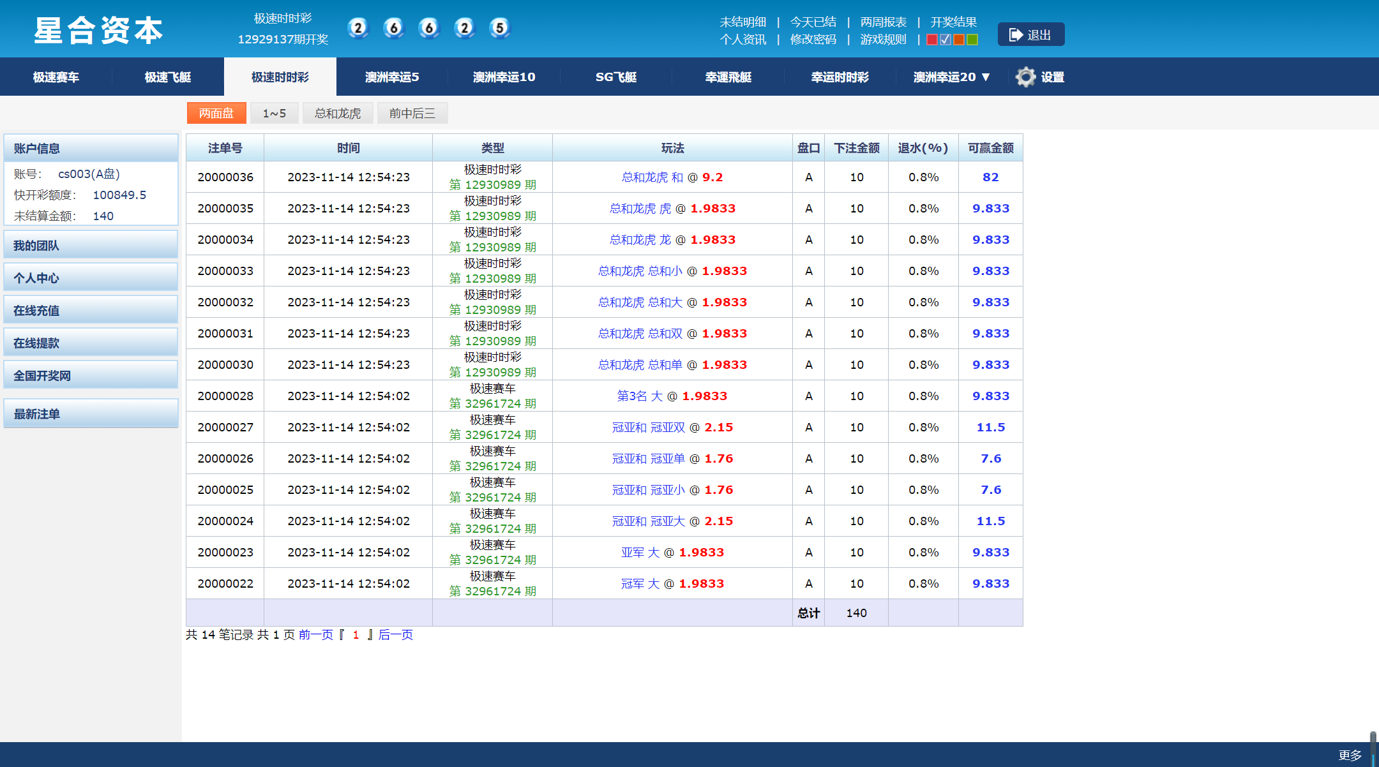This screenshot has height=767, width=1379.
Task: Click page number 1 in pagination
Action: coord(356,634)
